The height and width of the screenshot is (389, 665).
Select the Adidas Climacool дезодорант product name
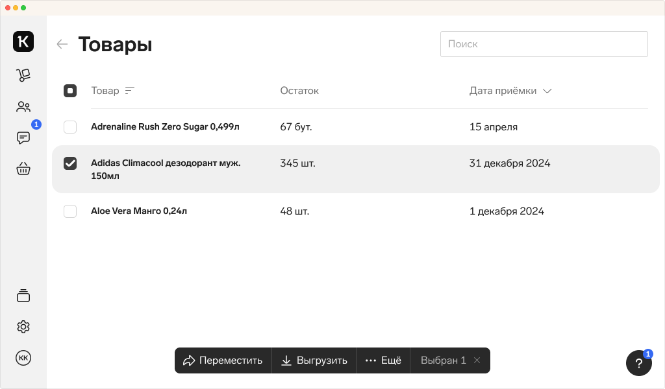coord(166,169)
